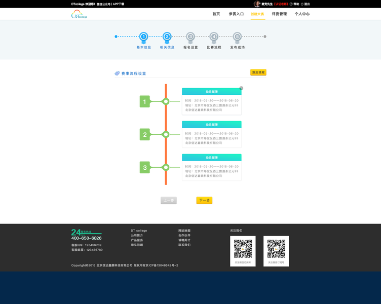Open the 评委管理 nav tab
Viewport: 381px width, 304px height.
(279, 14)
